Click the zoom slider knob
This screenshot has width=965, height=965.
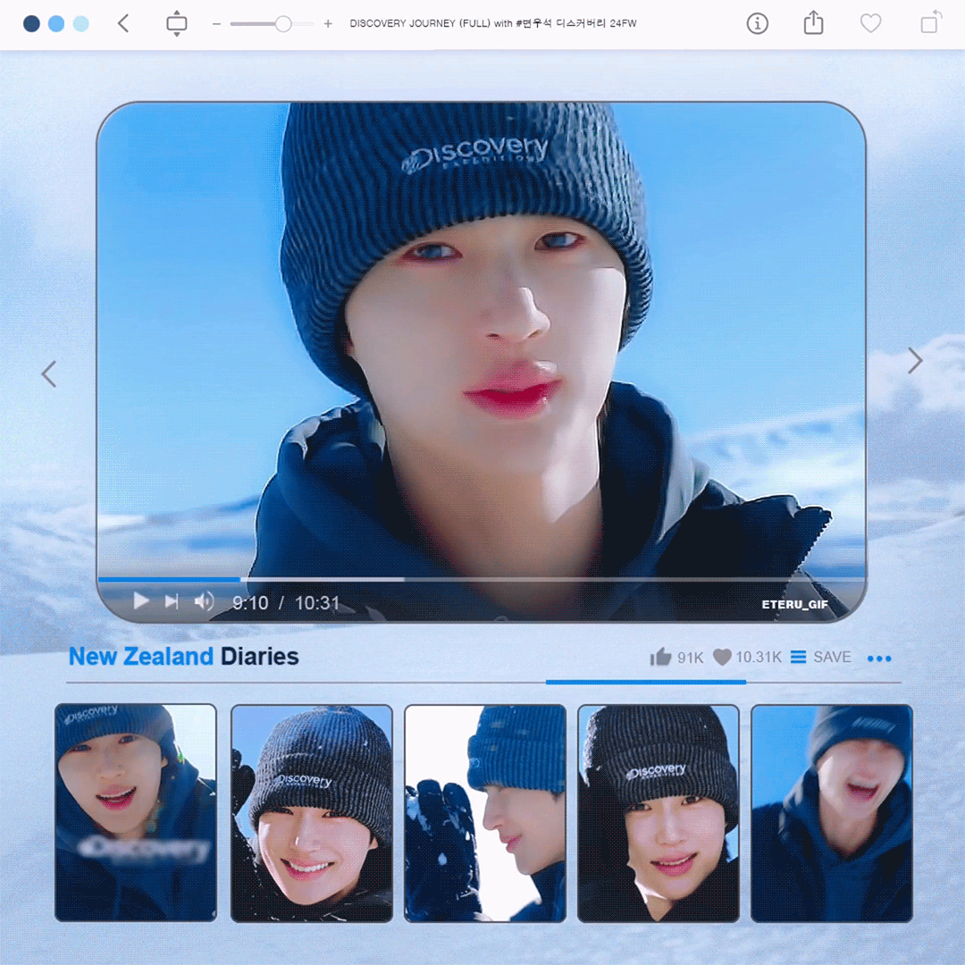283,24
